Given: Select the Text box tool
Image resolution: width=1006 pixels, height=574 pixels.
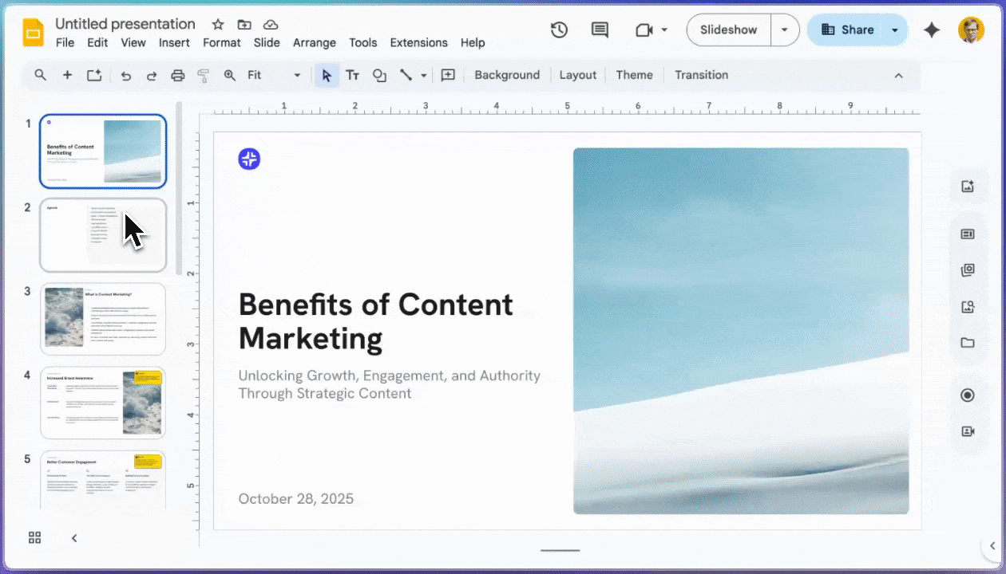Looking at the screenshot, I should tap(352, 75).
